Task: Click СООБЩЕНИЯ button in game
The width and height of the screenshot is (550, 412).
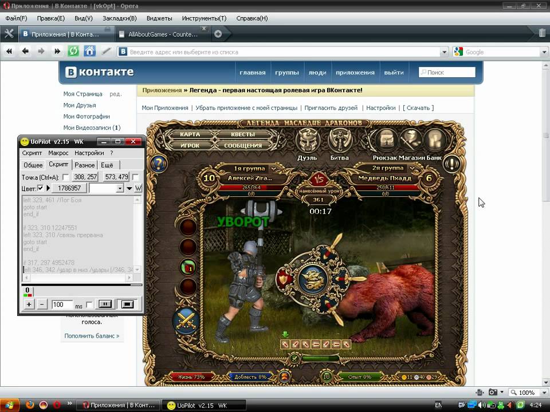Action: pyautogui.click(x=243, y=145)
